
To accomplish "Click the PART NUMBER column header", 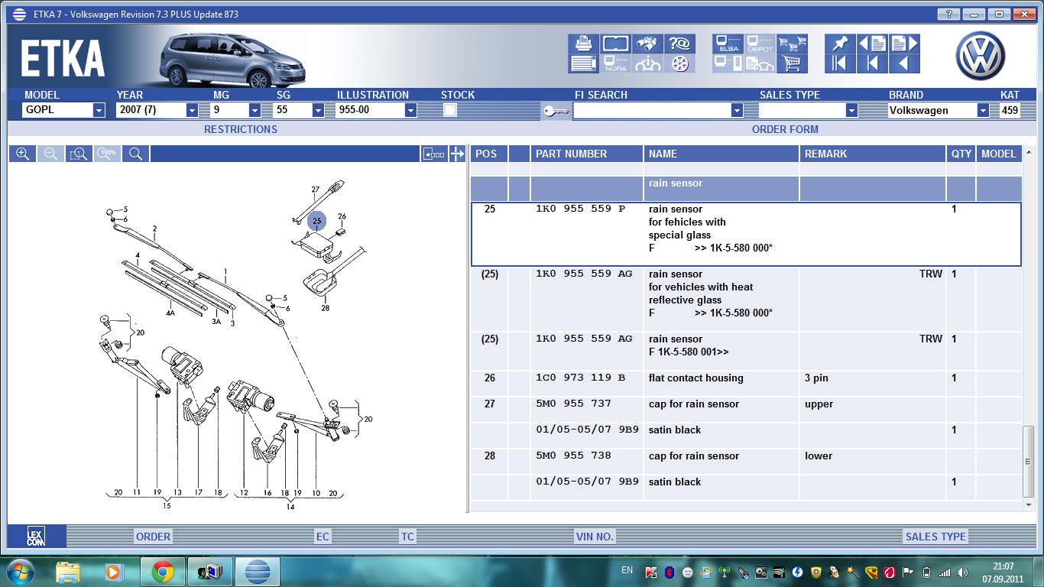I will tap(586, 154).
